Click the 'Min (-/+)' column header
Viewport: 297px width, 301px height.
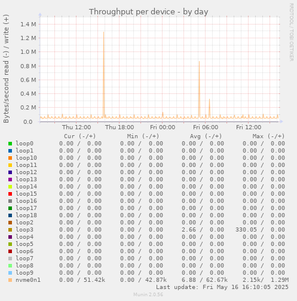(x=143, y=136)
